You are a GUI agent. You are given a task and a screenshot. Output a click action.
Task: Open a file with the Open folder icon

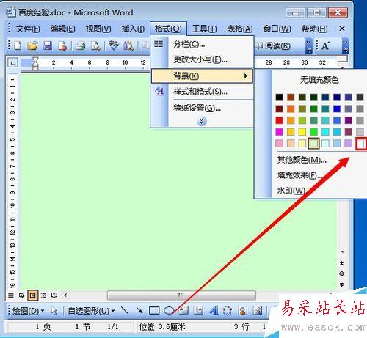32,45
